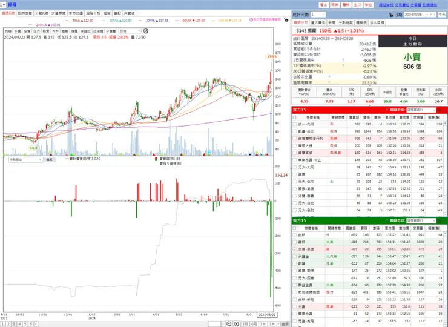Check the 台新 seller row checkbox
448x327 pixels.
click(295, 235)
